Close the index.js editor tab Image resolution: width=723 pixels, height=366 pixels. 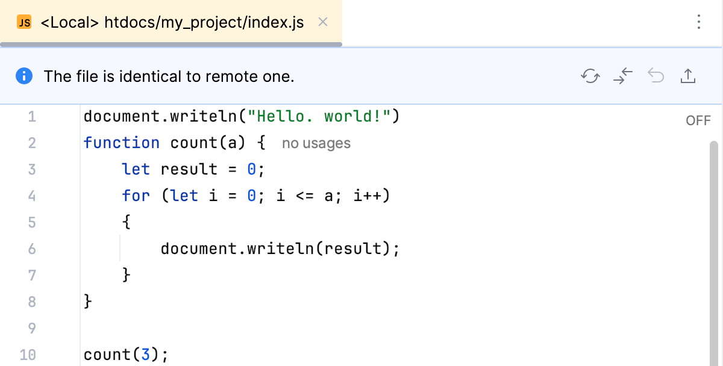tap(322, 22)
